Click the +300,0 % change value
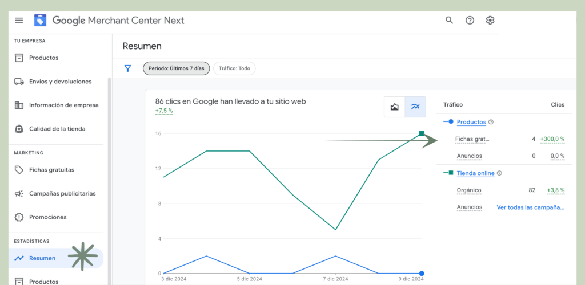 552,139
